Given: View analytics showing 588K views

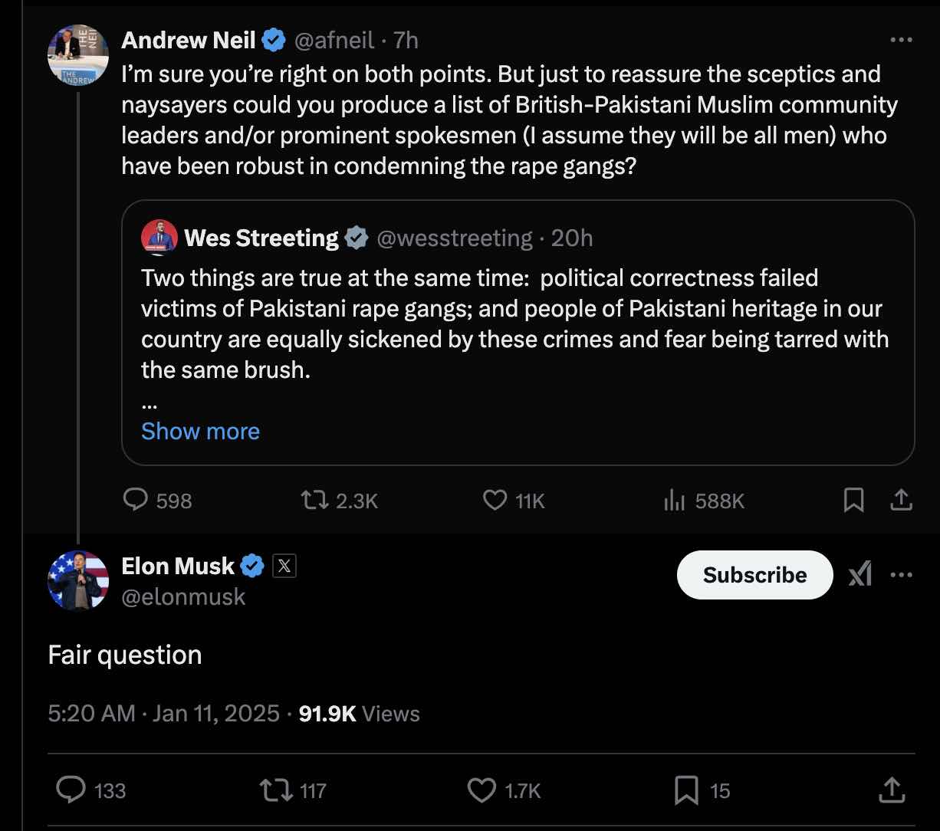Looking at the screenshot, I should pos(703,501).
